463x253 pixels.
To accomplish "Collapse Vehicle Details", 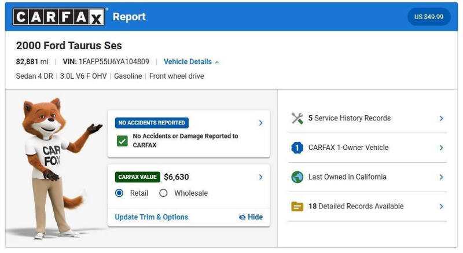I will [x=192, y=62].
